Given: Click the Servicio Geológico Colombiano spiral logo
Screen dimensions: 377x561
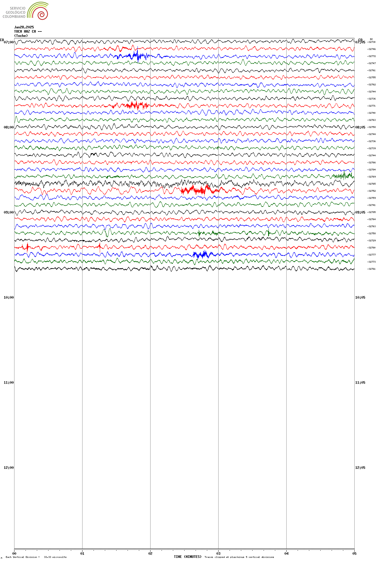Looking at the screenshot, I should (x=38, y=11).
